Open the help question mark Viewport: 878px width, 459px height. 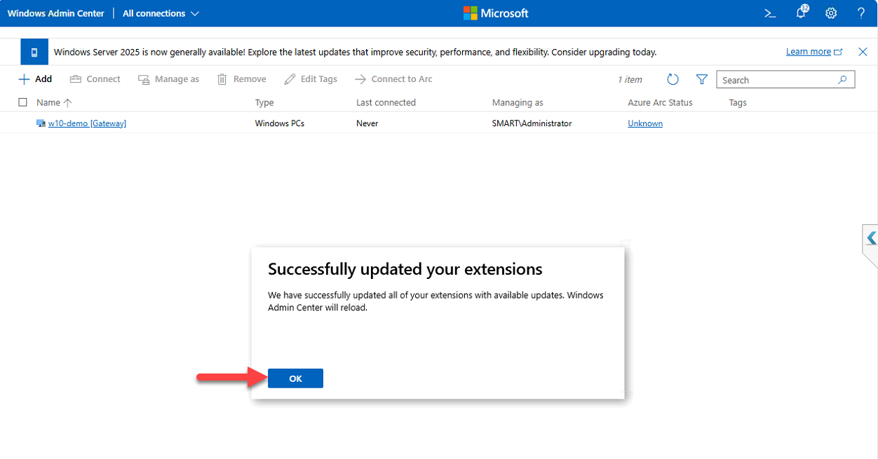861,13
